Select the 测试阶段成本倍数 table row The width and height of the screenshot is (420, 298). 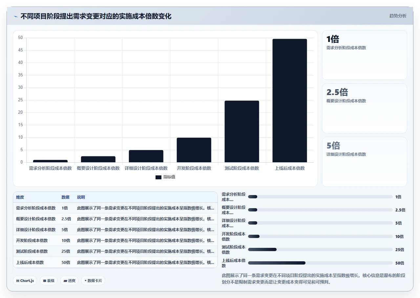point(115,251)
